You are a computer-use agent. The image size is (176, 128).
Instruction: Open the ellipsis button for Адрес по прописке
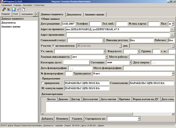click(x=172, y=29)
